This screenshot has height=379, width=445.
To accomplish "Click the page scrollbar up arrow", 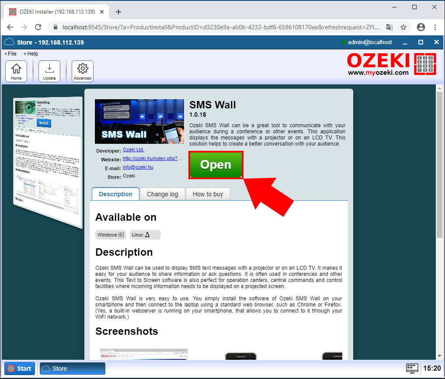I will pyautogui.click(x=439, y=88).
